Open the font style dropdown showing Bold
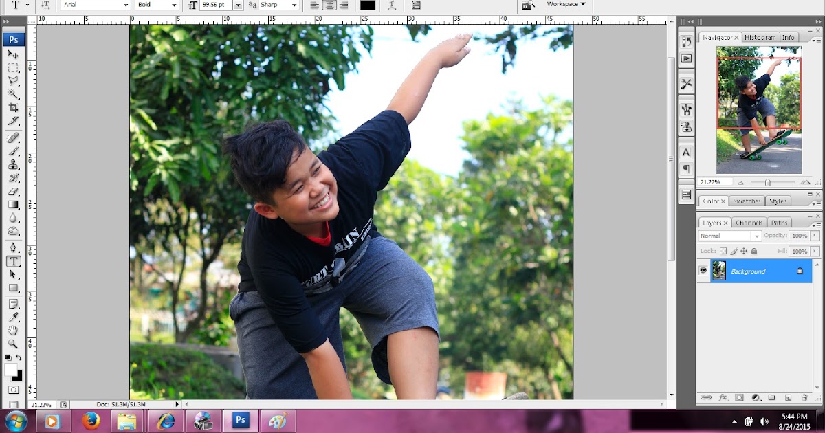Image resolution: width=825 pixels, height=433 pixels. pos(157,5)
